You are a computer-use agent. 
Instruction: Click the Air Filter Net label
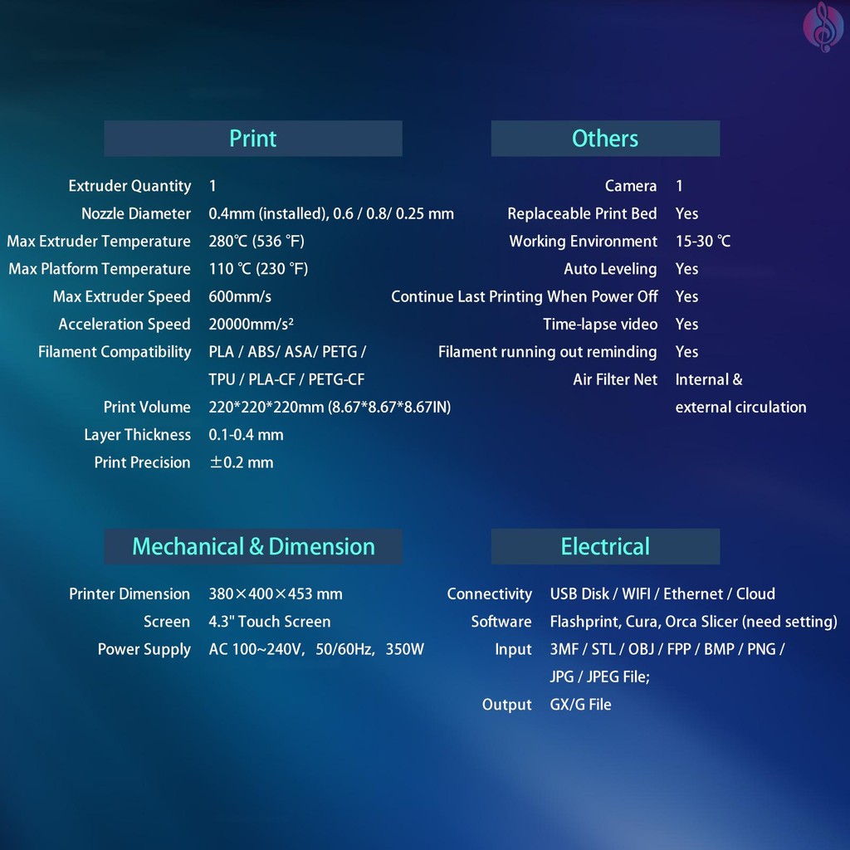(615, 380)
